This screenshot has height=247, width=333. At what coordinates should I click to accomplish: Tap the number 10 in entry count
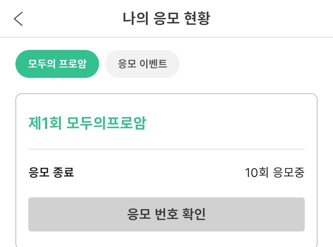pyautogui.click(x=251, y=173)
